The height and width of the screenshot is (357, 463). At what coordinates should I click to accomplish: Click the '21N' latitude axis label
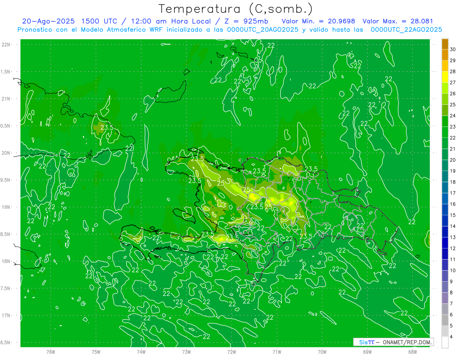pyautogui.click(x=6, y=99)
